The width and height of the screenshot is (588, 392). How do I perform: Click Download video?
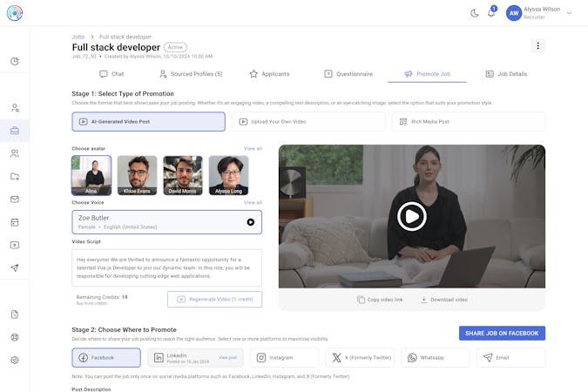coord(444,300)
